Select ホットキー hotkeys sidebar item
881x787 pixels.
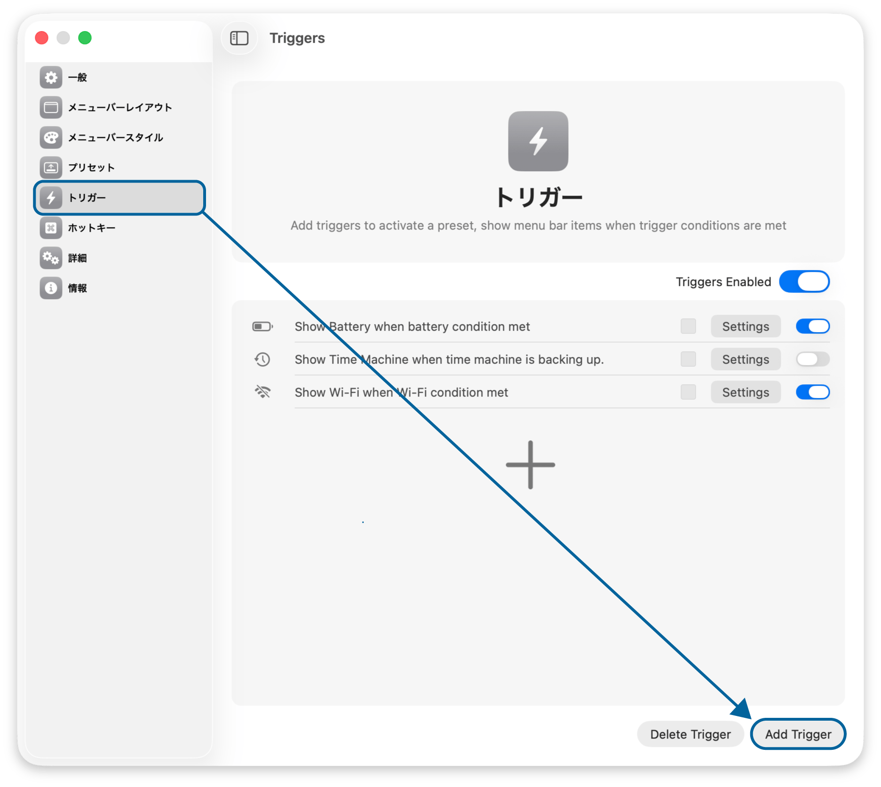[91, 228]
